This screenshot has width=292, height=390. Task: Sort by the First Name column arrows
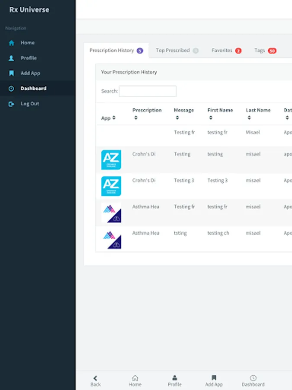[x=211, y=117]
